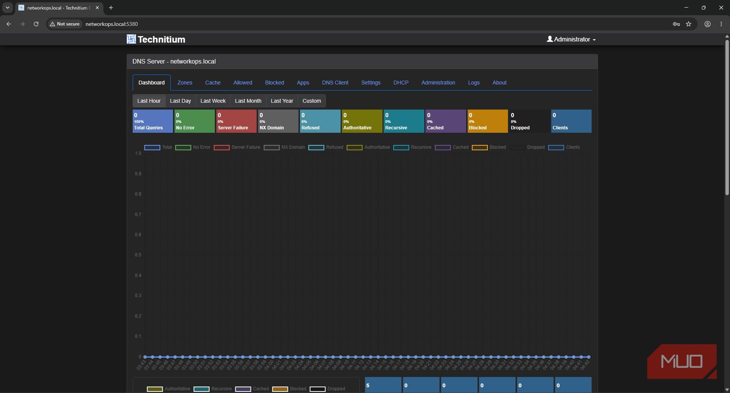Toggle Recursive in the bottom chart legend
Viewport: 730px width, 393px height.
point(213,389)
